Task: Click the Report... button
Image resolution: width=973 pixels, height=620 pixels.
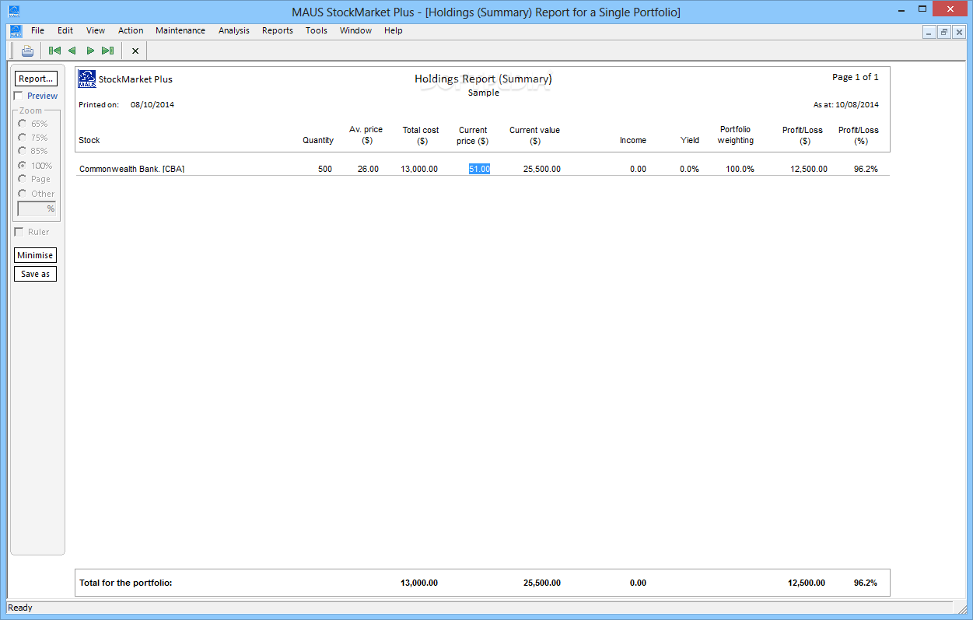Action: 36,79
